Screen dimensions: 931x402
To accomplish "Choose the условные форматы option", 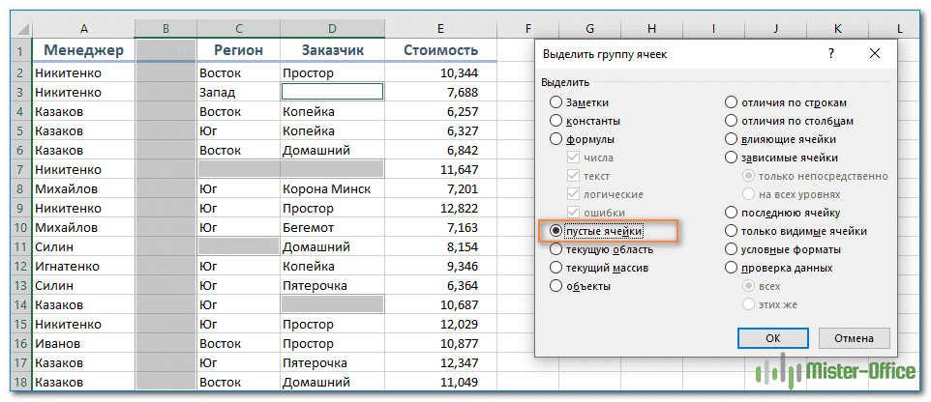I will pyautogui.click(x=733, y=249).
